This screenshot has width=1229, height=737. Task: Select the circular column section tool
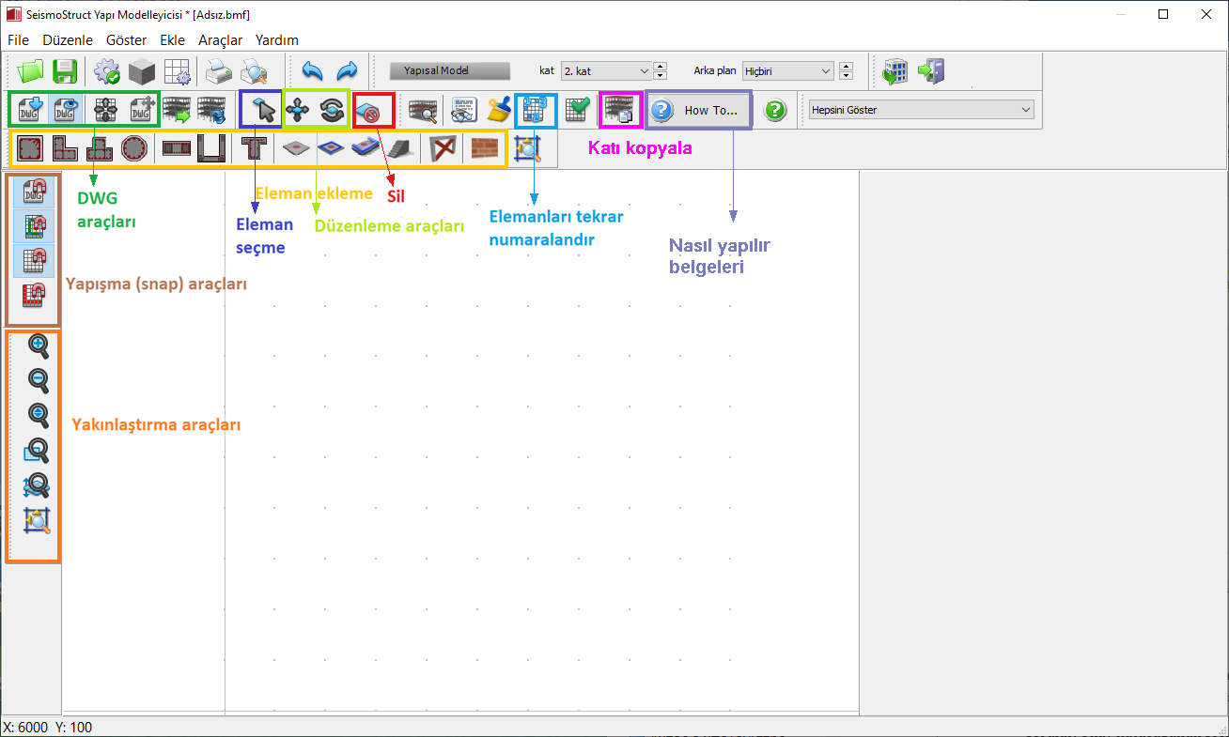tap(133, 148)
